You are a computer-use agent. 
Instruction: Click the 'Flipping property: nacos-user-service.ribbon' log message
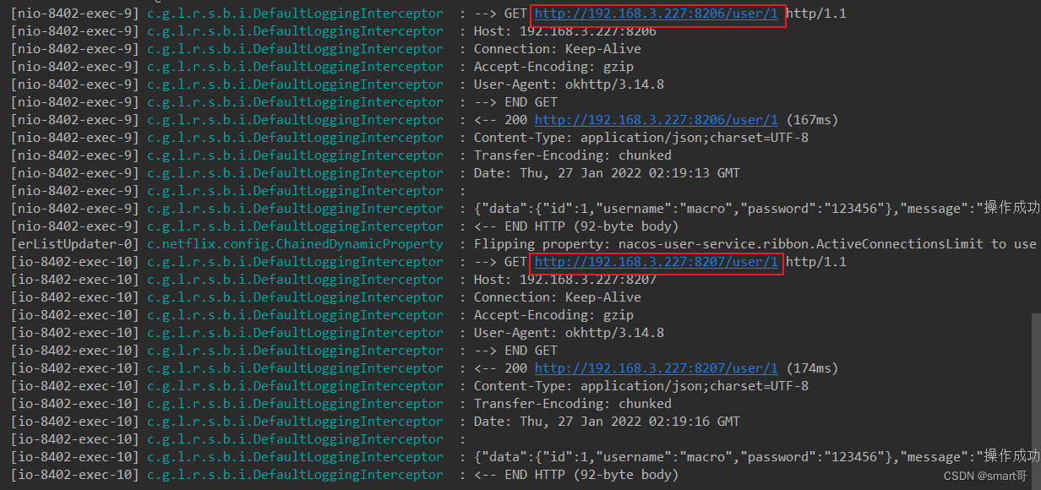(755, 244)
